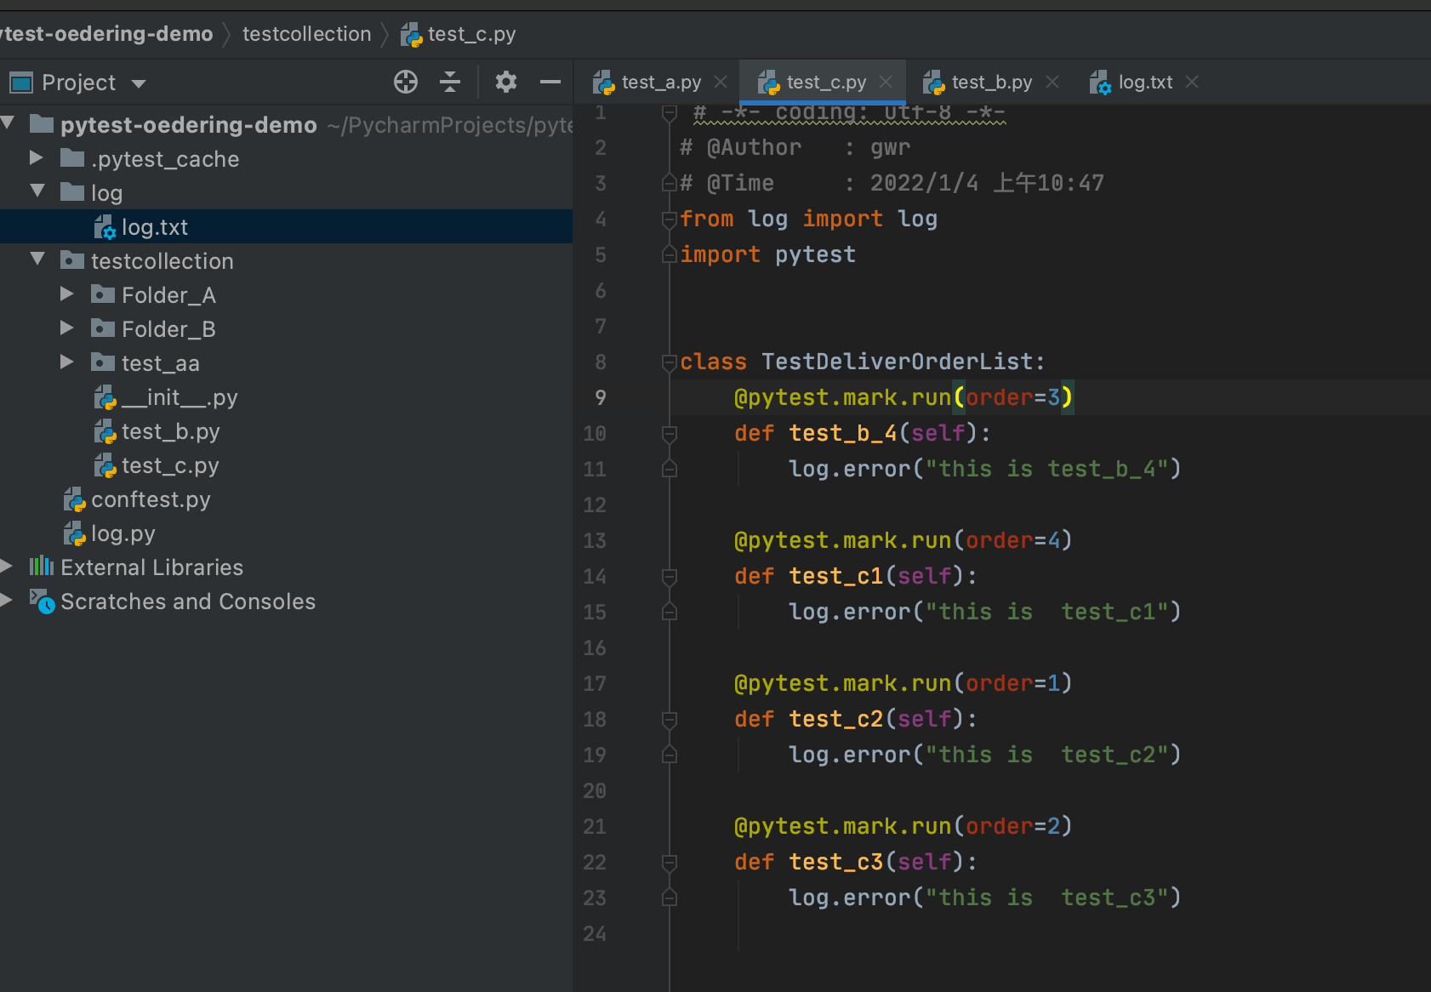The image size is (1431, 992).
Task: Click the Scratches and Consoles icon
Action: tap(42, 601)
